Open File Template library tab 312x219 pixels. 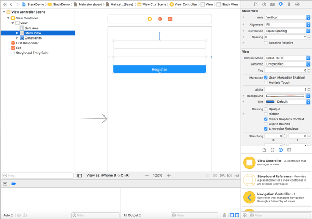pos(264,150)
